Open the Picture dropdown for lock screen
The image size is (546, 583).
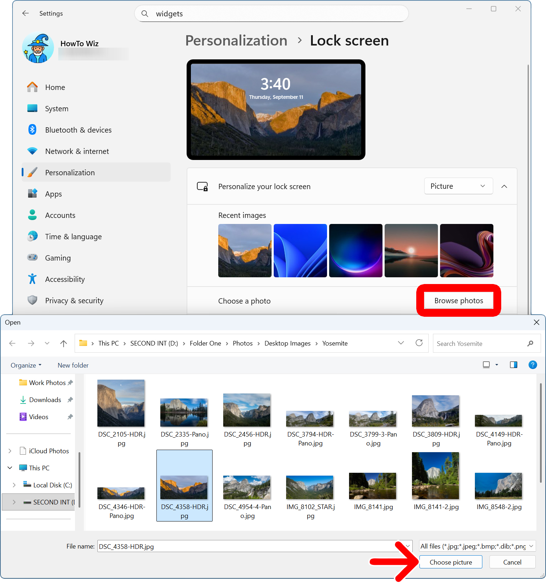pos(459,186)
